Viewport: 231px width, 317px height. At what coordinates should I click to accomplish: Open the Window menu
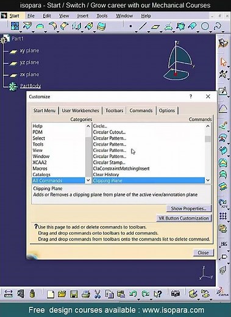tap(124, 16)
